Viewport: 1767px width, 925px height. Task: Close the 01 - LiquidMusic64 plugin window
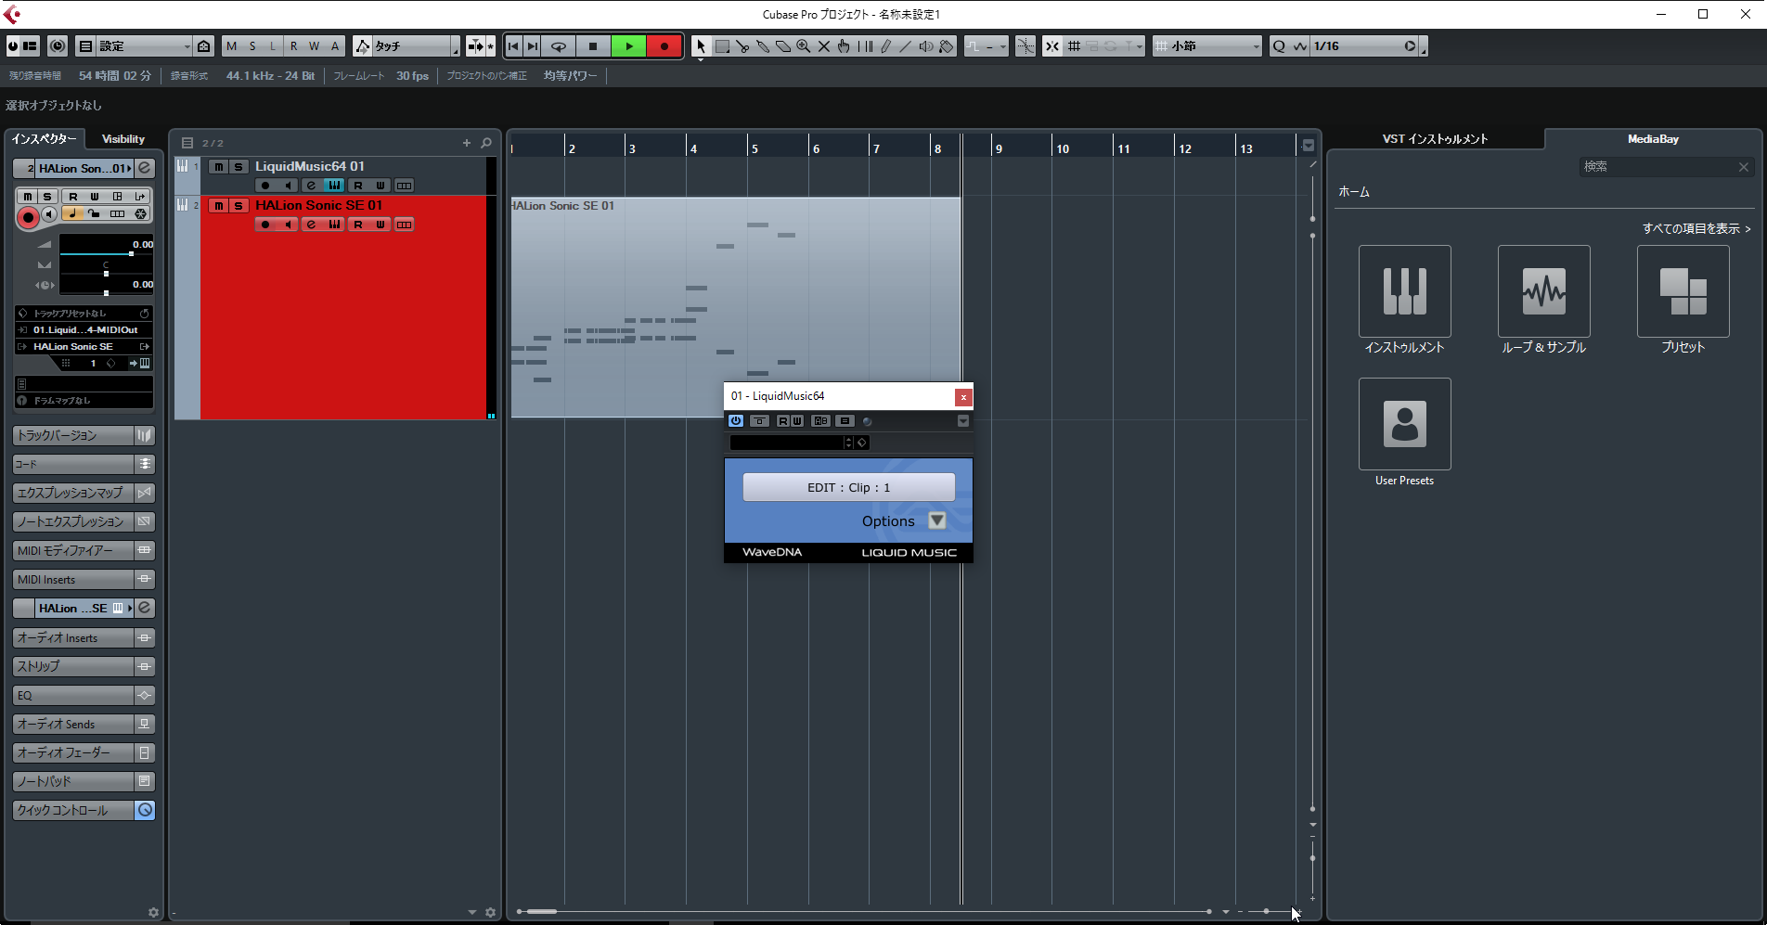click(x=963, y=397)
